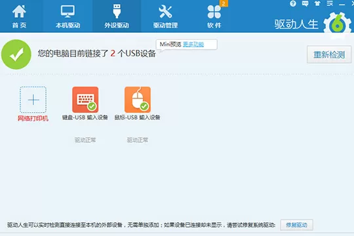The image size is (354, 236).
Task: Open the 本机驱动 tab
Action: tap(68, 16)
